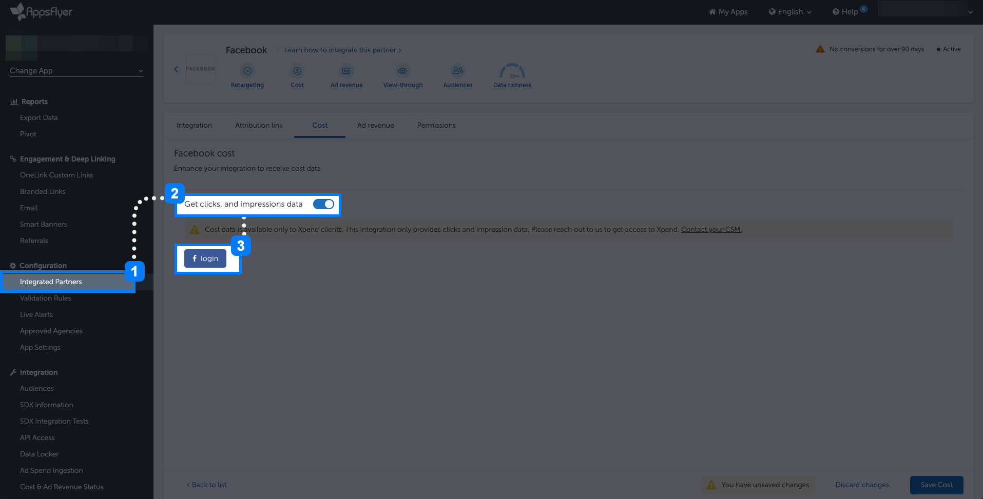Image resolution: width=983 pixels, height=499 pixels.
Task: Open Contact your CSM link
Action: [x=711, y=229]
